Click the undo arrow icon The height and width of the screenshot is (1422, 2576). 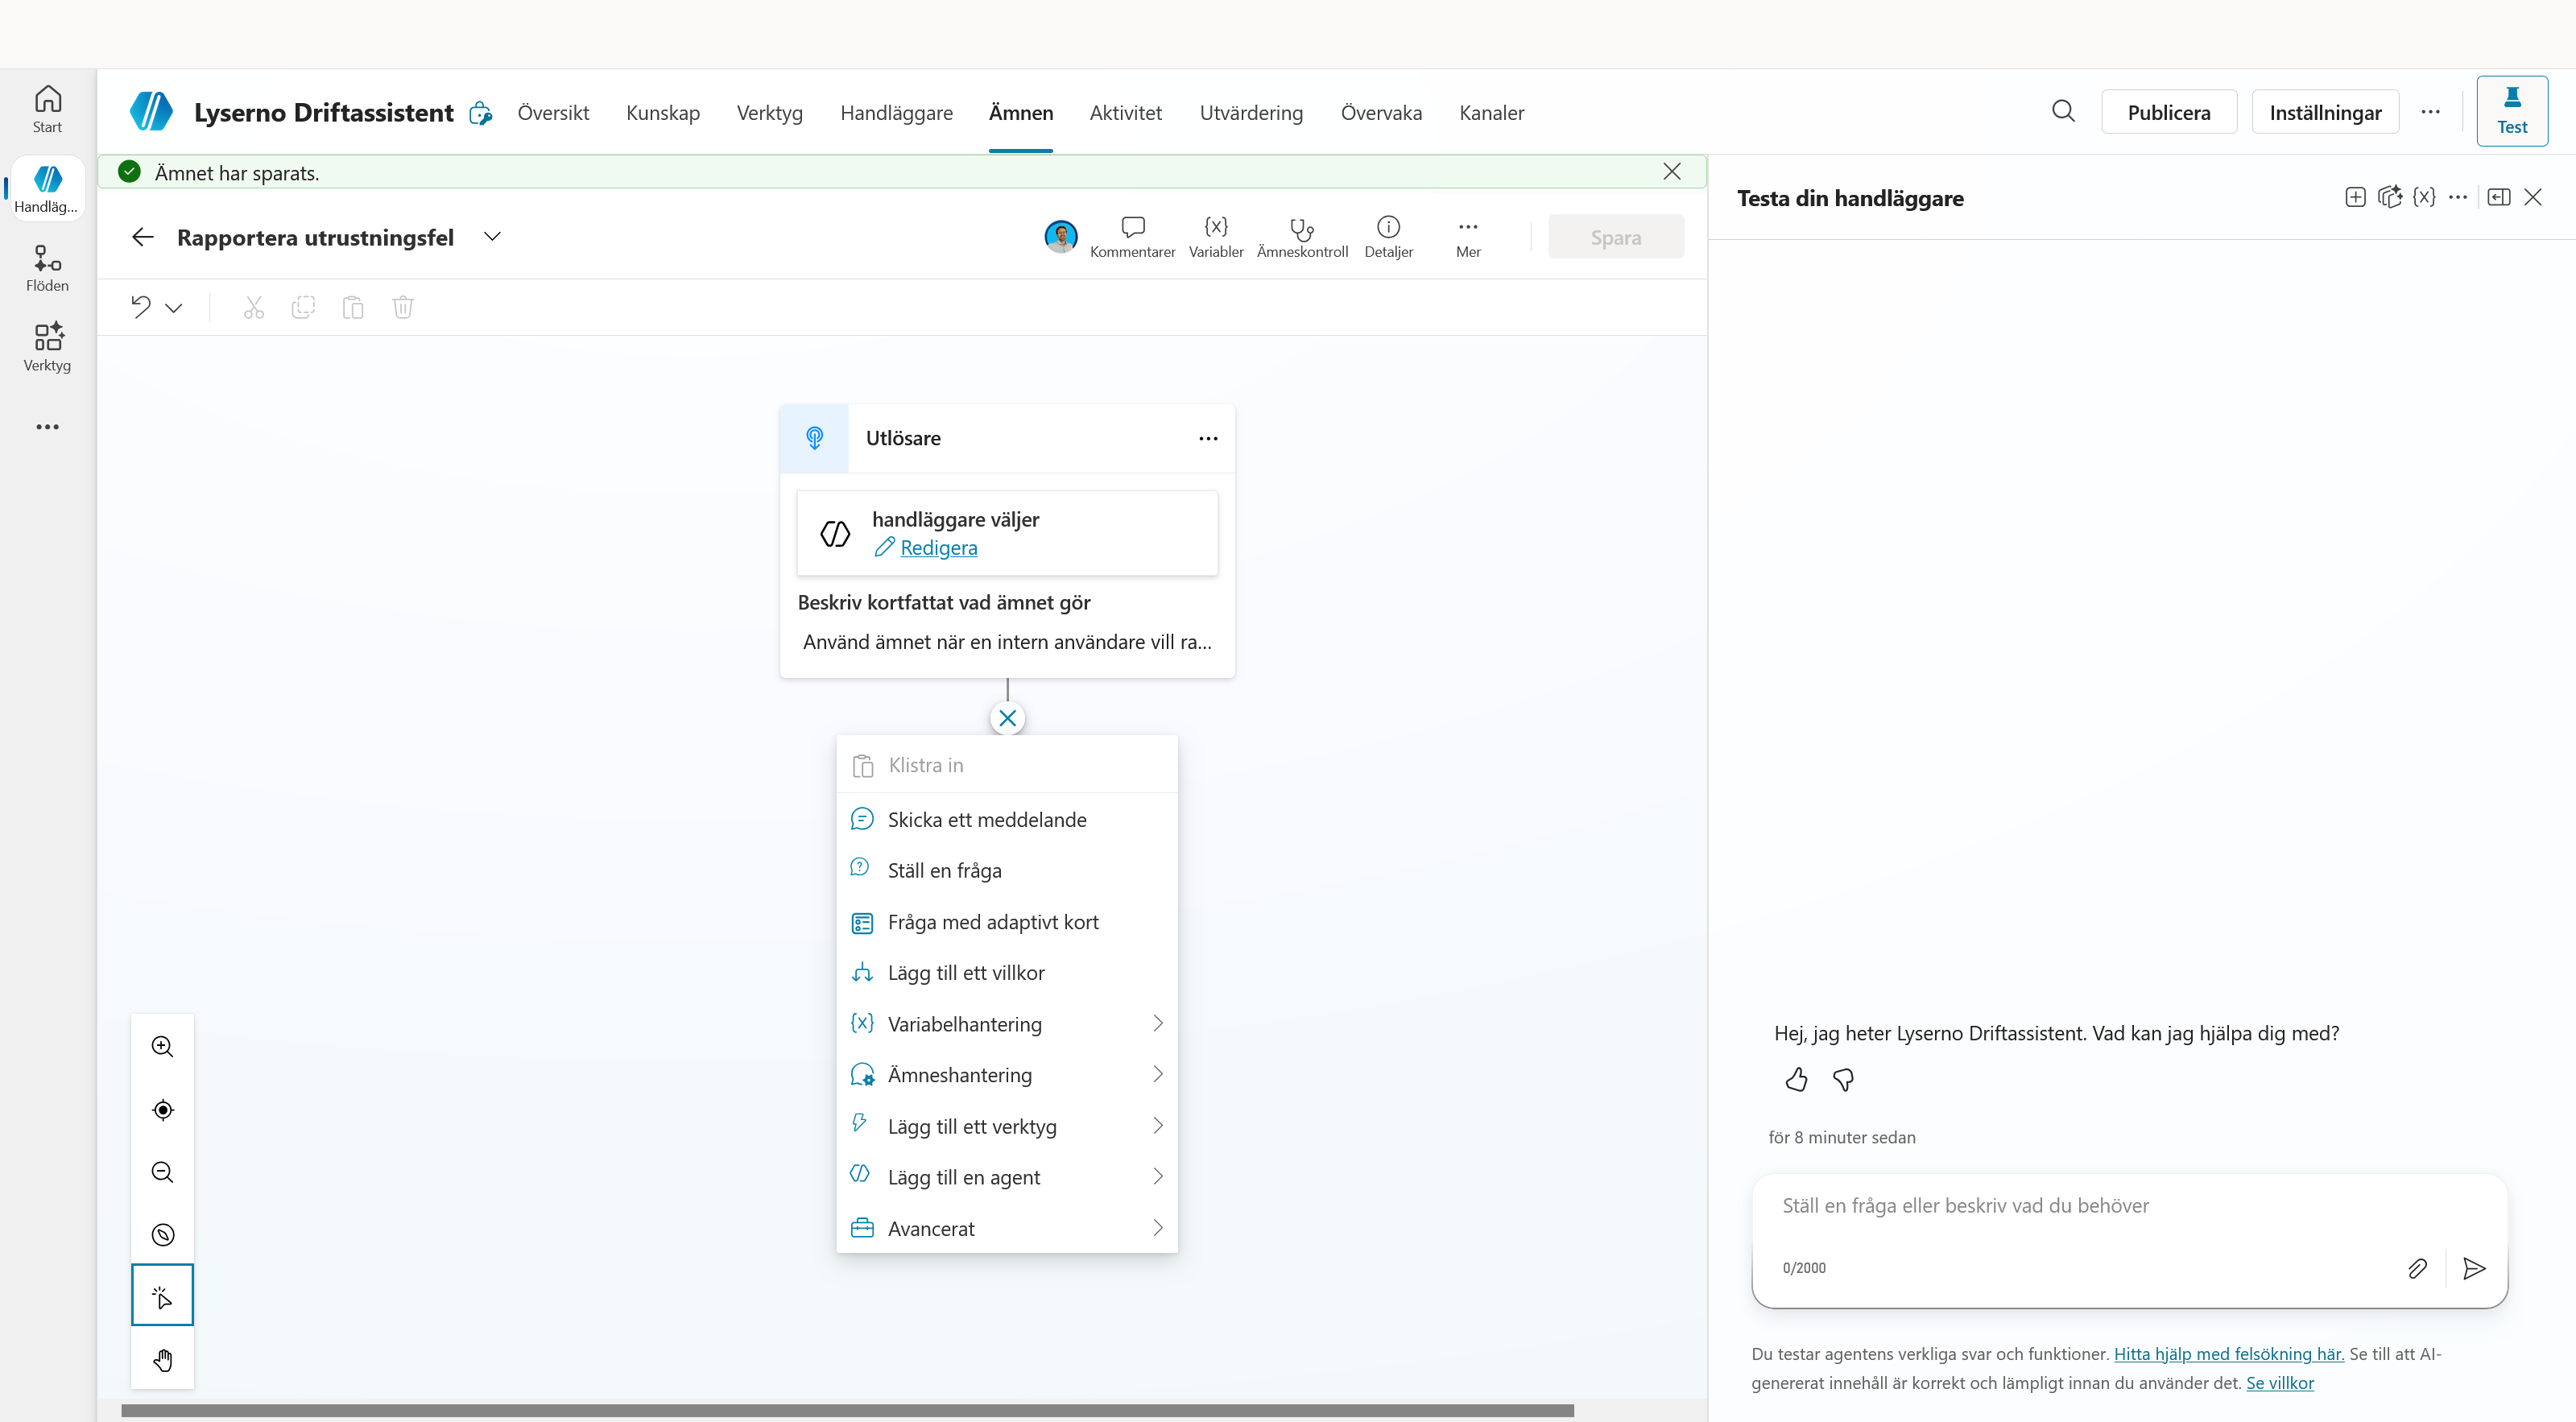click(141, 307)
